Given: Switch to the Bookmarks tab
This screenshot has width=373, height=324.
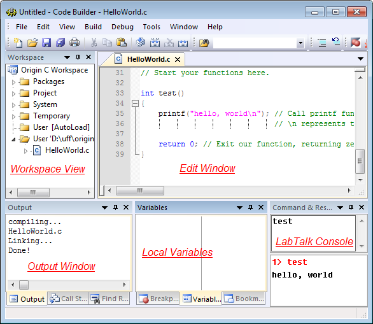Looking at the screenshot, I should (x=244, y=299).
